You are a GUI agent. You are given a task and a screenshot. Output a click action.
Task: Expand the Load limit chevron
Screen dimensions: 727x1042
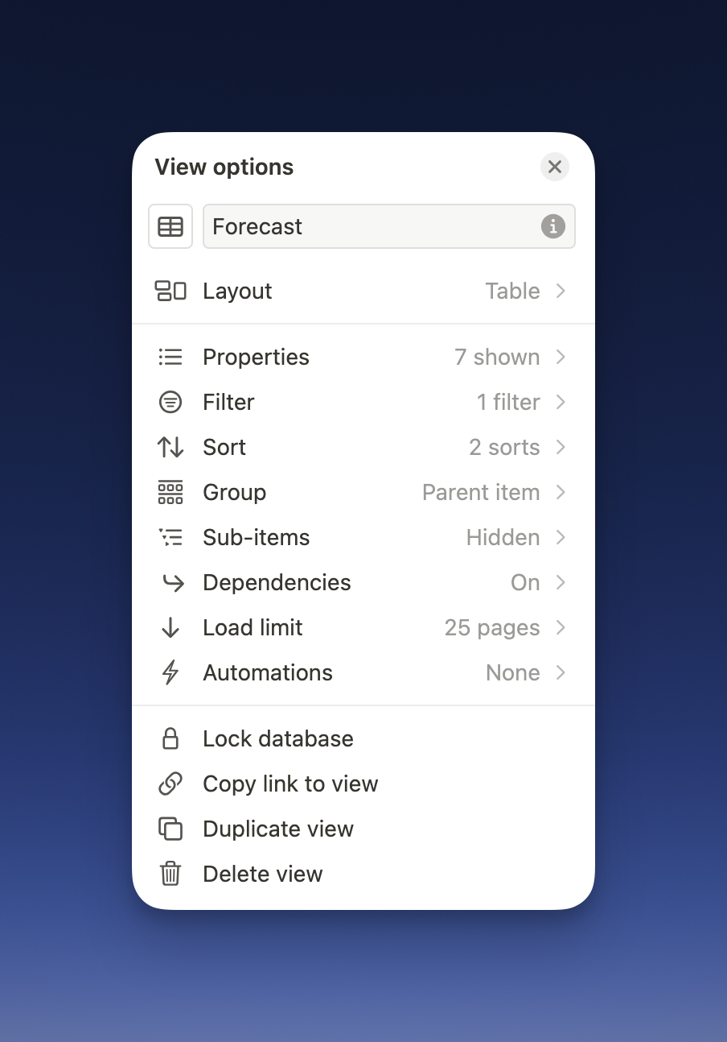[x=561, y=627]
